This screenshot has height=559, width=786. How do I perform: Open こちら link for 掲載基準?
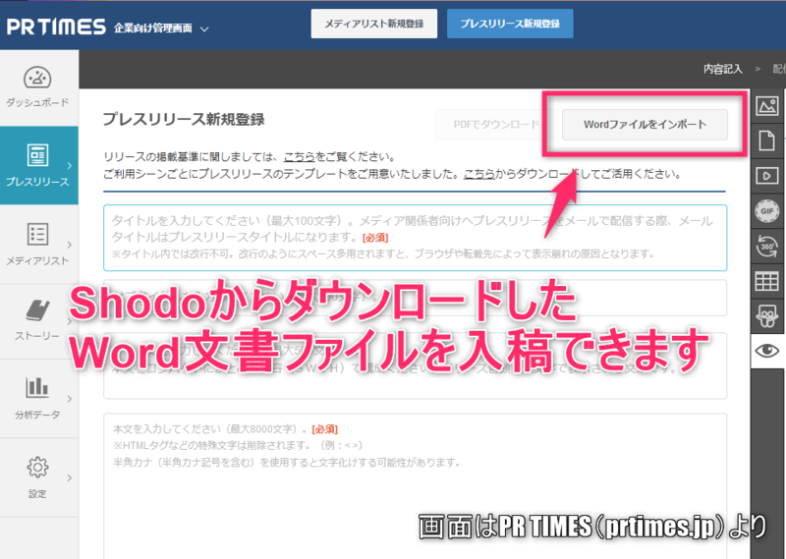pos(300,157)
